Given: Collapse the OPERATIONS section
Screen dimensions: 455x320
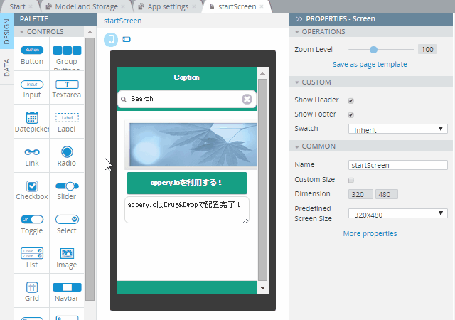Looking at the screenshot, I should click(297, 32).
